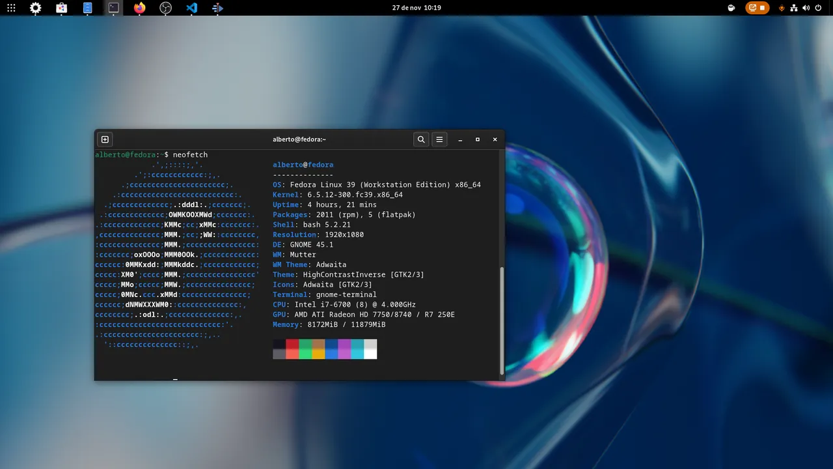
Task: Click the coffee cup caffeine indicator
Action: click(x=731, y=8)
